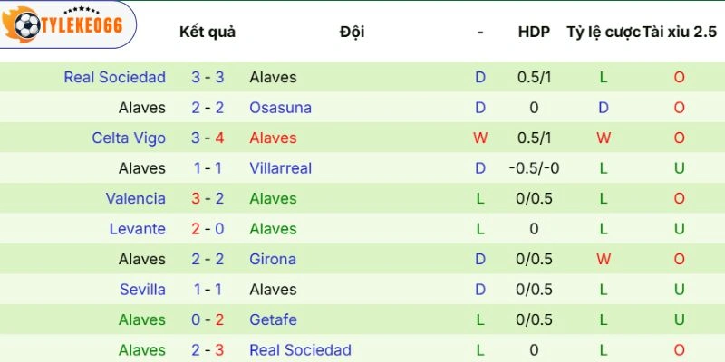The height and width of the screenshot is (362, 725).
Task: Click the red W result for Celta Vigo match
Action: (480, 138)
